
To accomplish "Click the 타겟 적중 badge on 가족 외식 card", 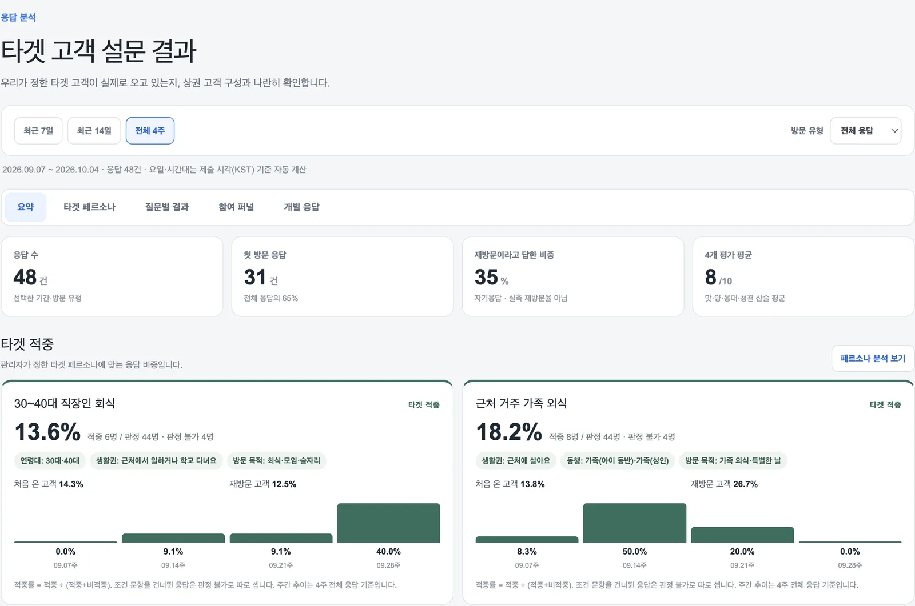I will (x=885, y=405).
